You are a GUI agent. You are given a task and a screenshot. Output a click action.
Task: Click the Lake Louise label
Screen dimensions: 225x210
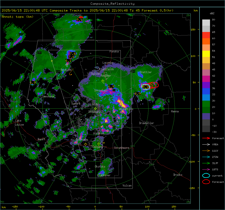(x=19, y=123)
